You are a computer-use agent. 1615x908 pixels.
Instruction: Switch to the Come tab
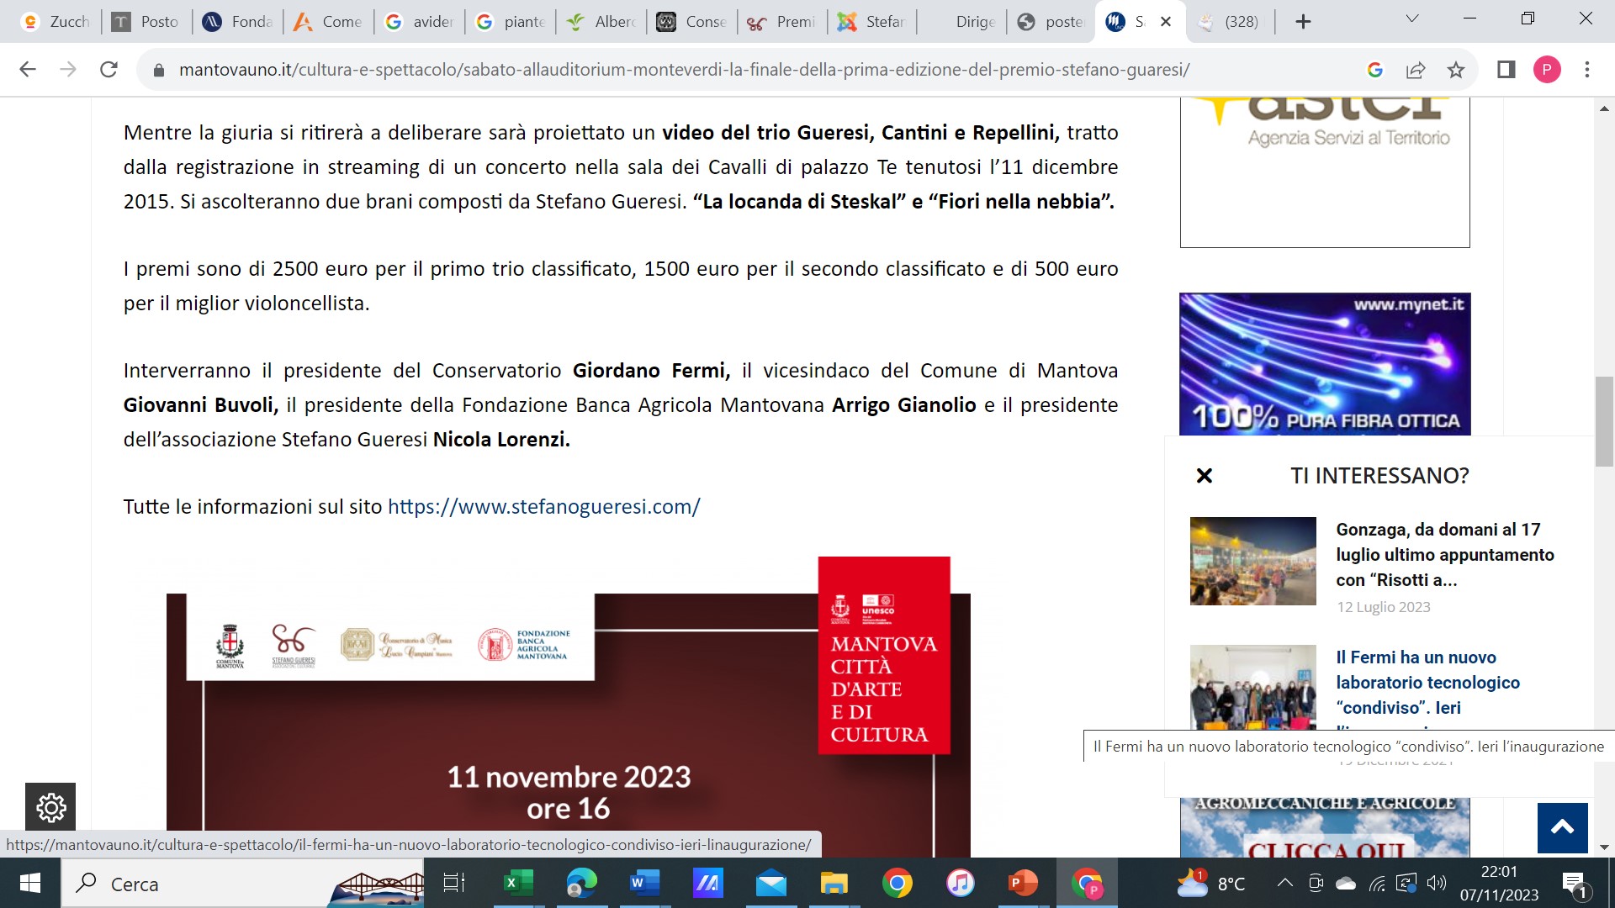[x=329, y=22]
